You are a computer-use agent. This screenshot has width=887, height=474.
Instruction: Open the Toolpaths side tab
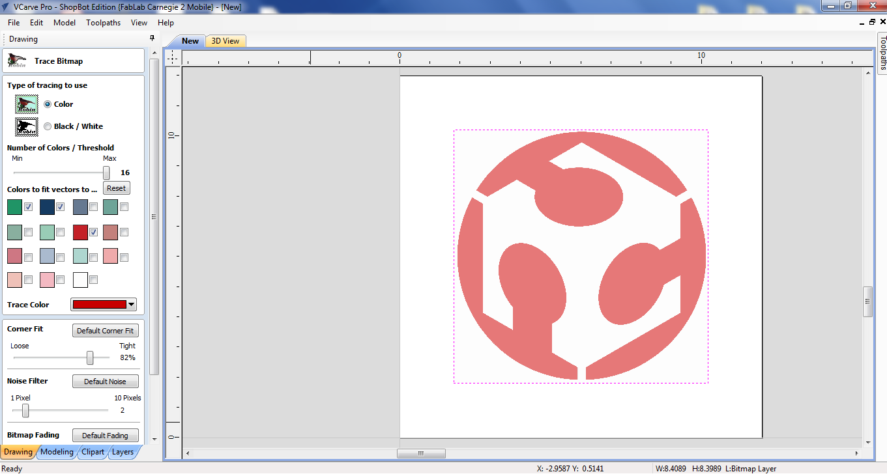coord(882,52)
